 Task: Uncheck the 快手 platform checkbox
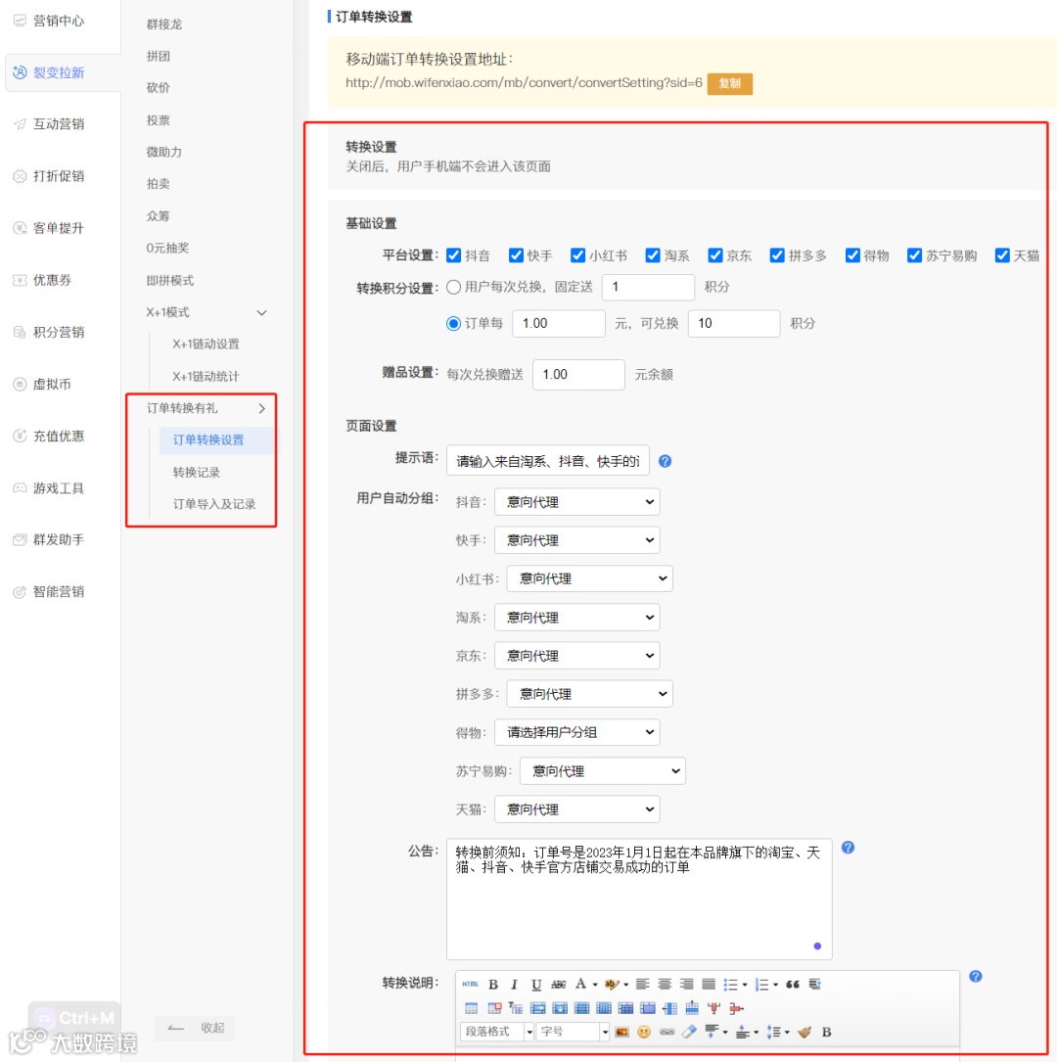coord(516,255)
